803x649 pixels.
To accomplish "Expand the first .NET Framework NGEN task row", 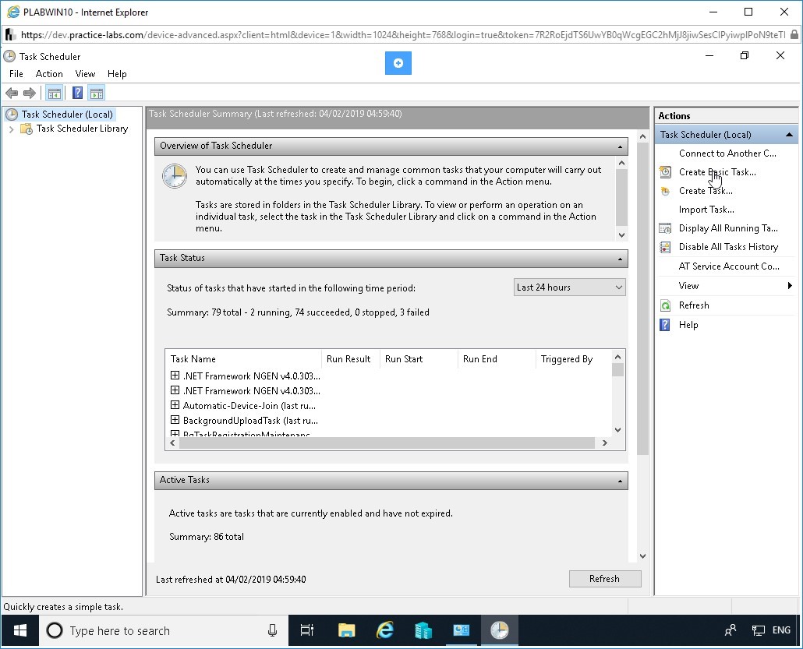I will 175,376.
